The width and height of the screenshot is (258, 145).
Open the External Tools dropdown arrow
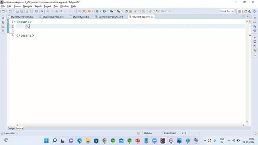122,11
